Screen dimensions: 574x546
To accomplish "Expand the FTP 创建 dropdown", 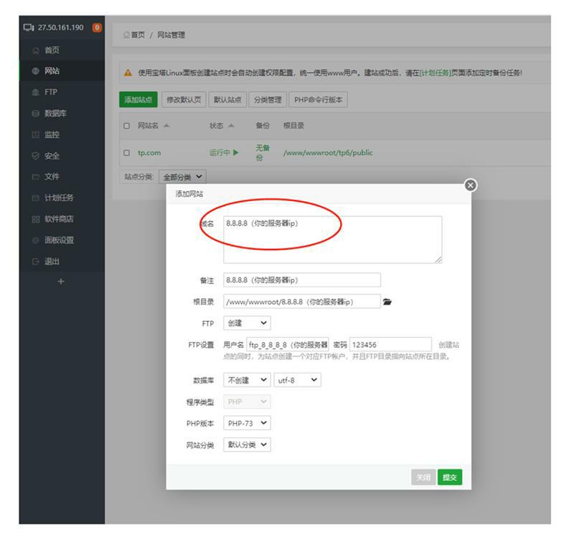I will click(247, 323).
